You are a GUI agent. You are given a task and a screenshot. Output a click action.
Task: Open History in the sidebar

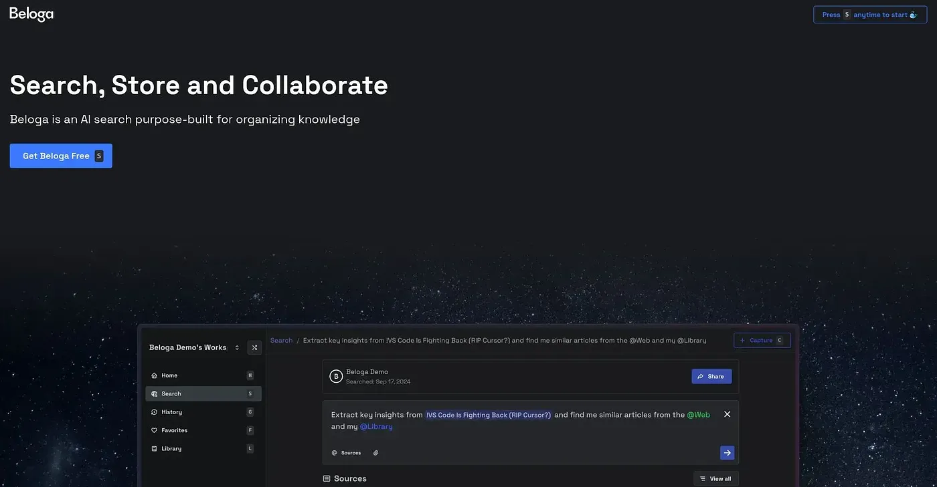[x=203, y=412]
